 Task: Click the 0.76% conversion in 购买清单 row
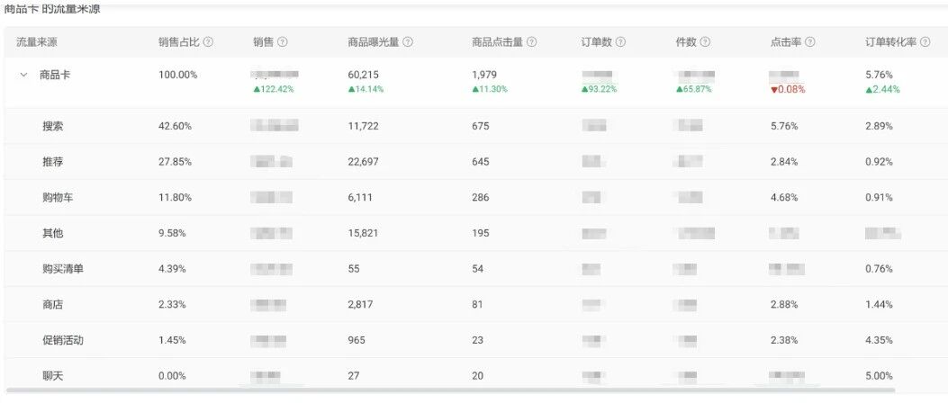879,269
